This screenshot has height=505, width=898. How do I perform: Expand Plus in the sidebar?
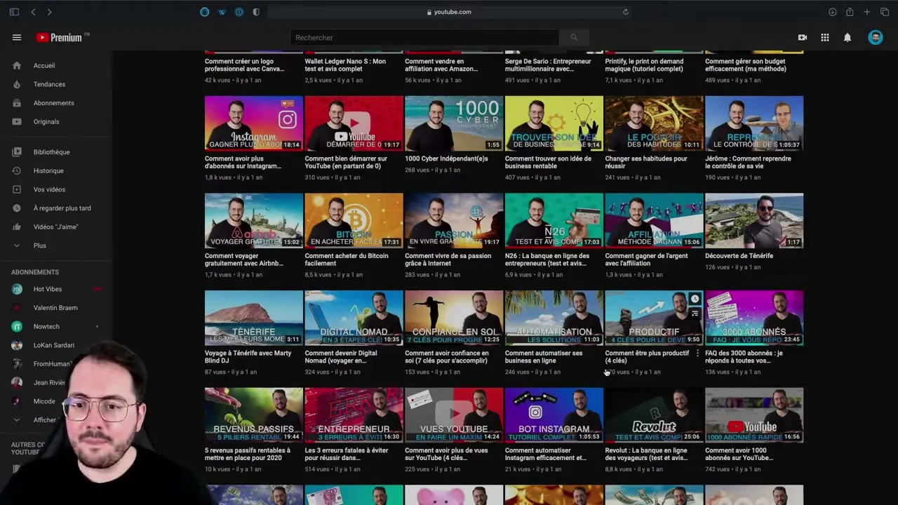[39, 245]
